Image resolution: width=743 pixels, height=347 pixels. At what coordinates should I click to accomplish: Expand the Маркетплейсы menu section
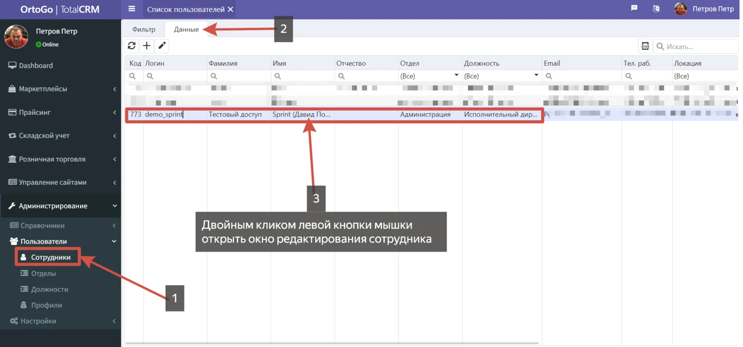61,89
